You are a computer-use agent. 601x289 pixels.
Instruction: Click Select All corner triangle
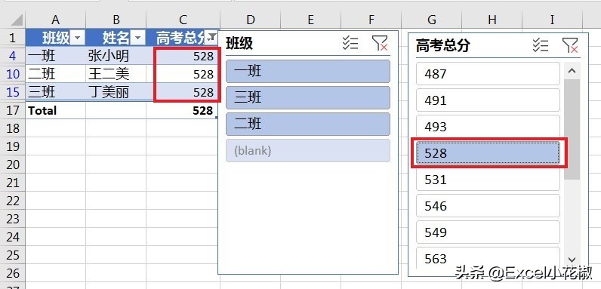pyautogui.click(x=16, y=20)
